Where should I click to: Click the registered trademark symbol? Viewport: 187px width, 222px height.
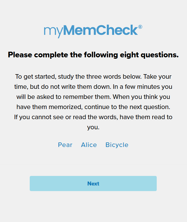[140, 27]
